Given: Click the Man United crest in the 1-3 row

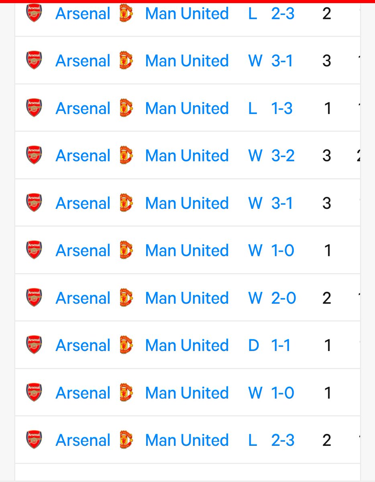Looking at the screenshot, I should (126, 108).
